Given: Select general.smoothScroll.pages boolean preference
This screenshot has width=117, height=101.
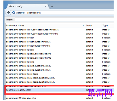Looking at the screenshot, I should point(60,50).
